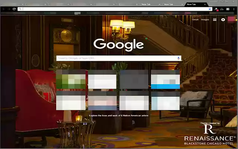This screenshot has height=149, width=238.
Task: Click the middle extension icon in toolbar
Action: pyautogui.click(x=222, y=9)
